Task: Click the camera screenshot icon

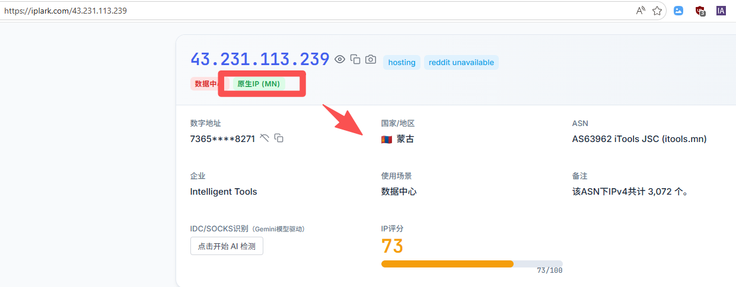Action: [371, 59]
